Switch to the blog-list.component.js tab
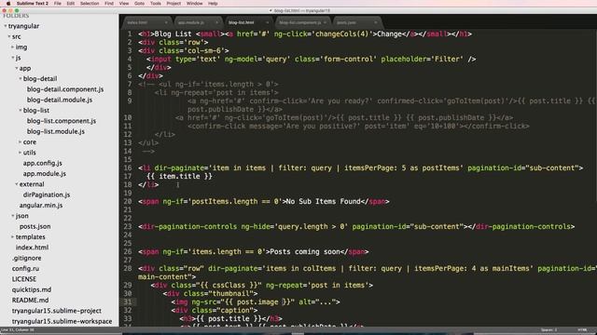 tap(302, 22)
